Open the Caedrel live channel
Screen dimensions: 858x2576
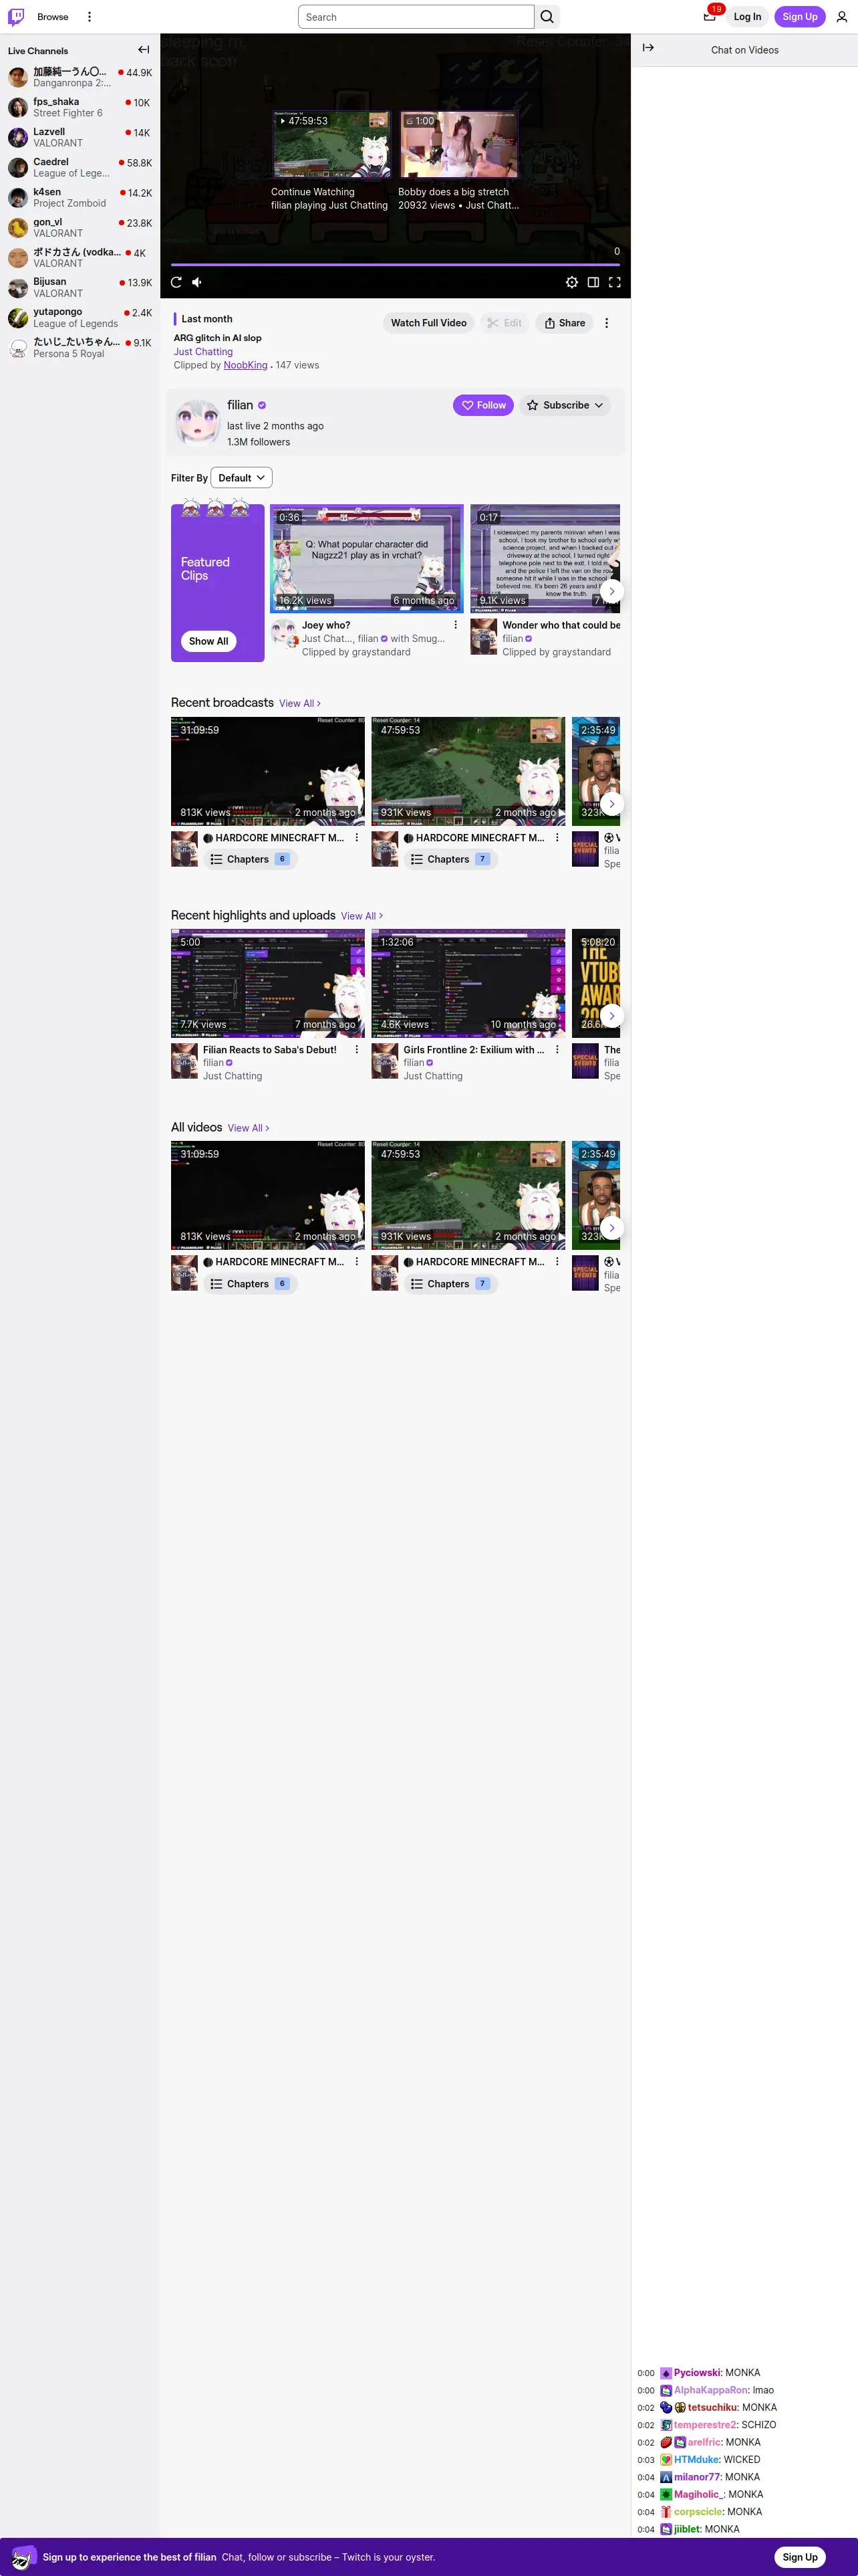tap(80, 167)
